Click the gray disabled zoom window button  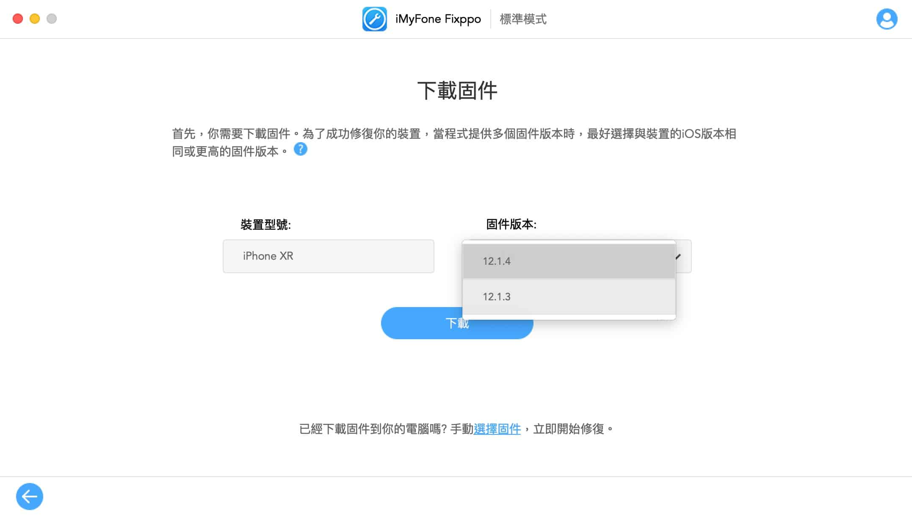[52, 19]
